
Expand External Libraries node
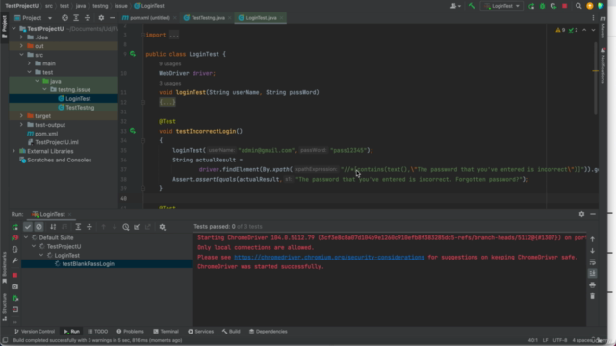pyautogui.click(x=13, y=151)
